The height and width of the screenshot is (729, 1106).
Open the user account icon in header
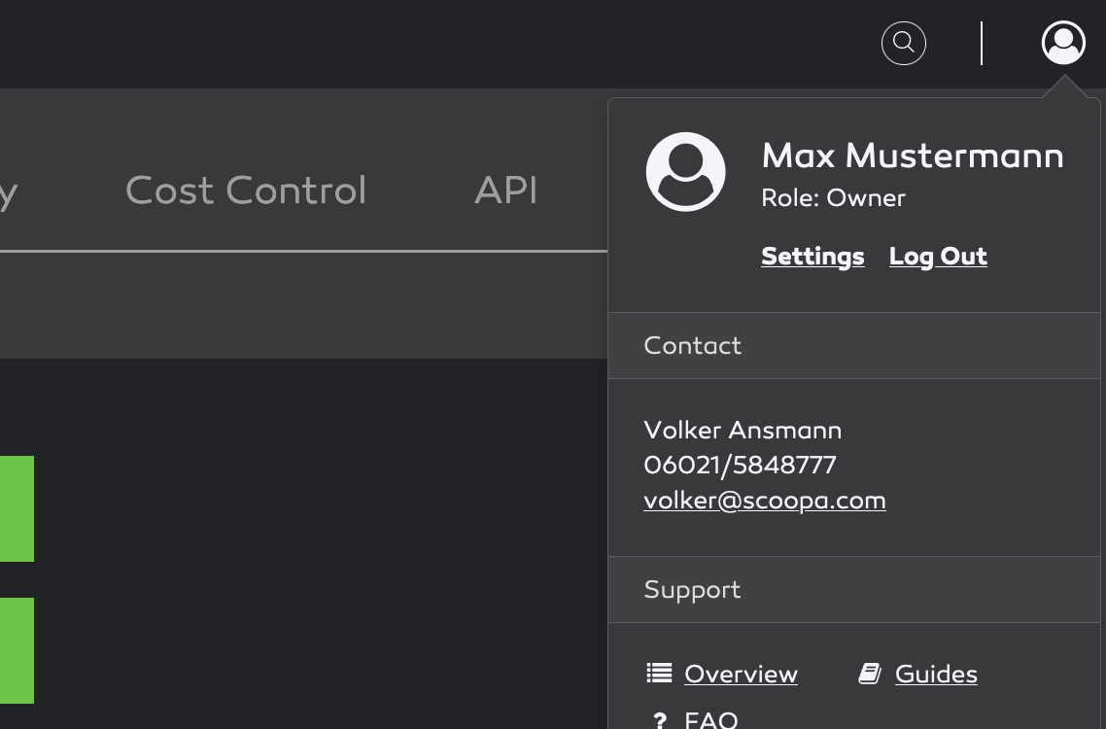point(1063,43)
